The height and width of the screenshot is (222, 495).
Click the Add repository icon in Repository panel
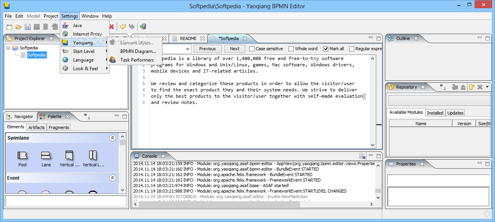pos(471,87)
